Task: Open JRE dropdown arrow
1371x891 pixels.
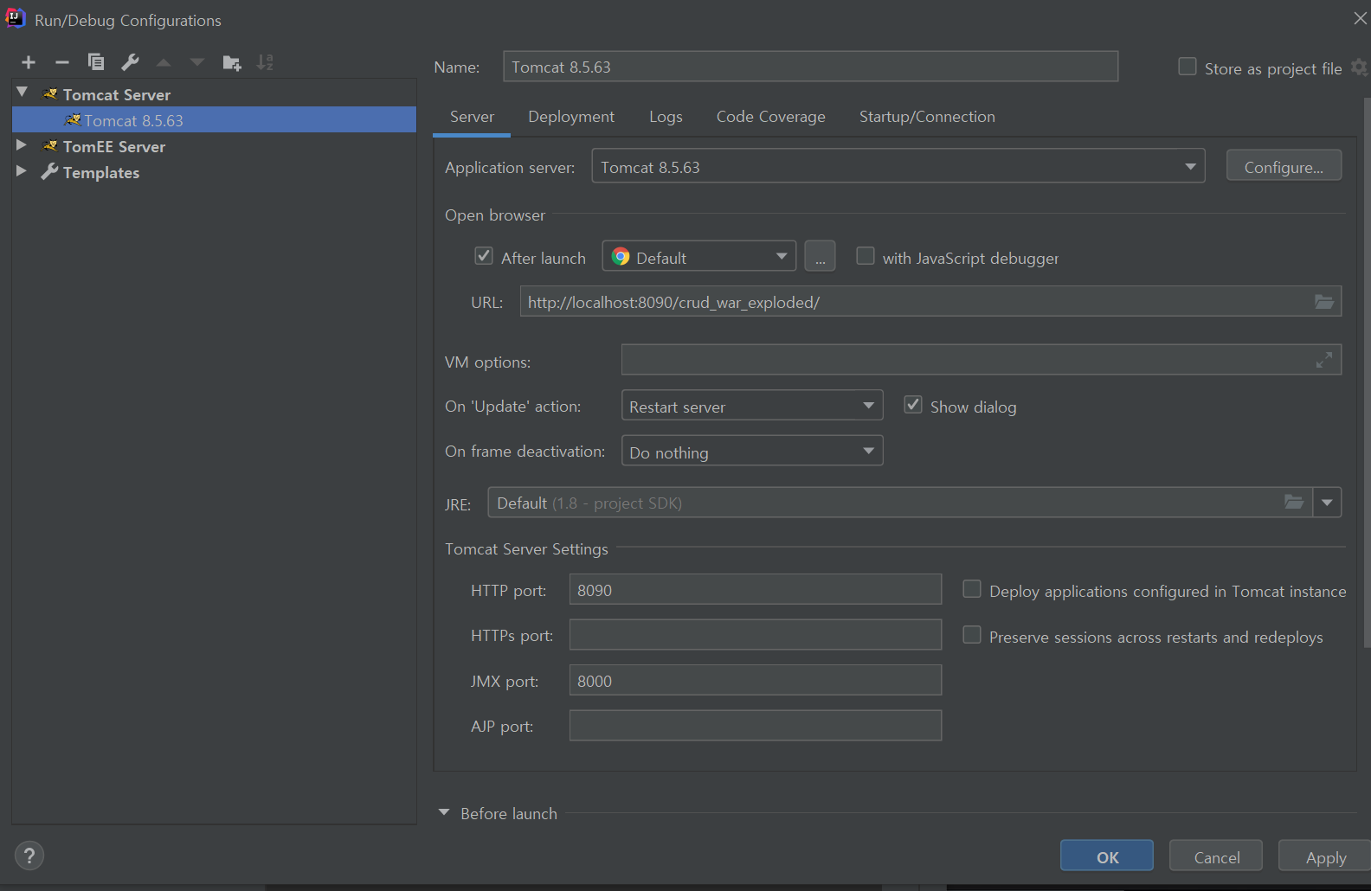Action: point(1327,503)
